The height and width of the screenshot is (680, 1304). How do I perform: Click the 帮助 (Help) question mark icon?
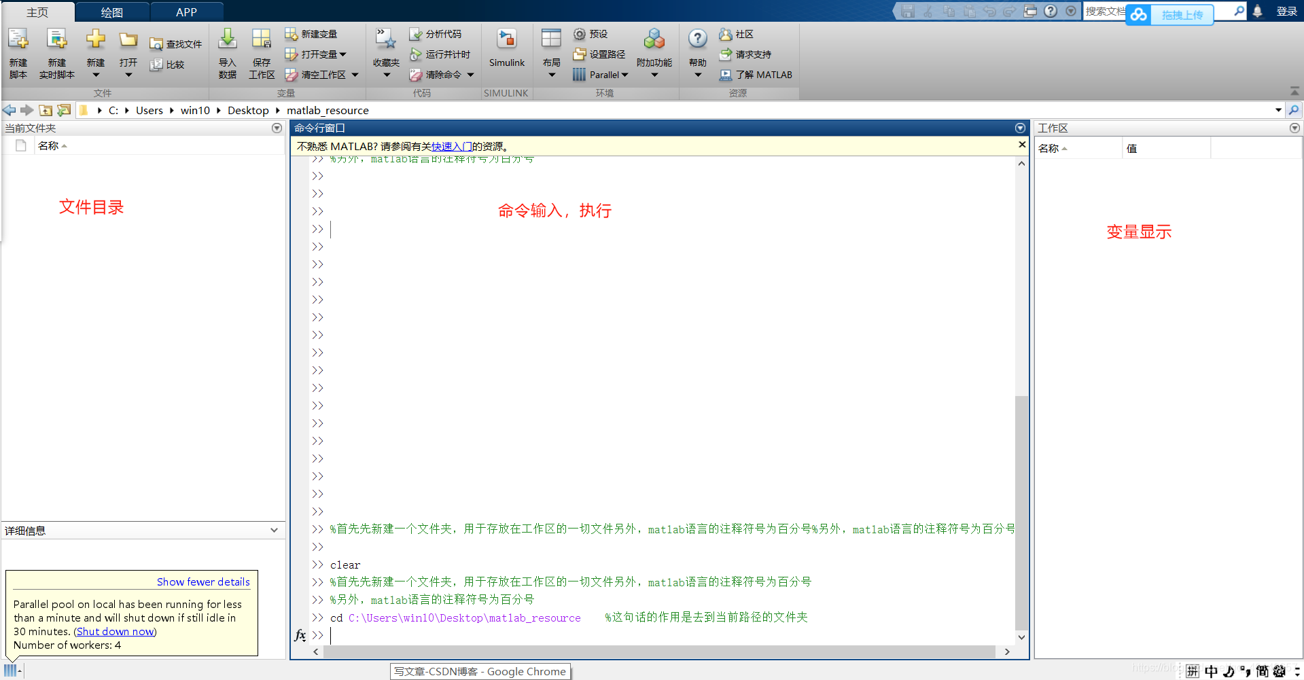[698, 39]
